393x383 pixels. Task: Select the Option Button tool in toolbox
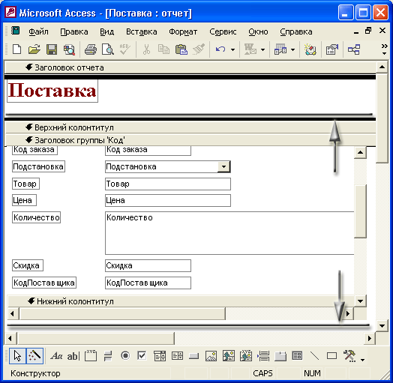[x=125, y=356]
